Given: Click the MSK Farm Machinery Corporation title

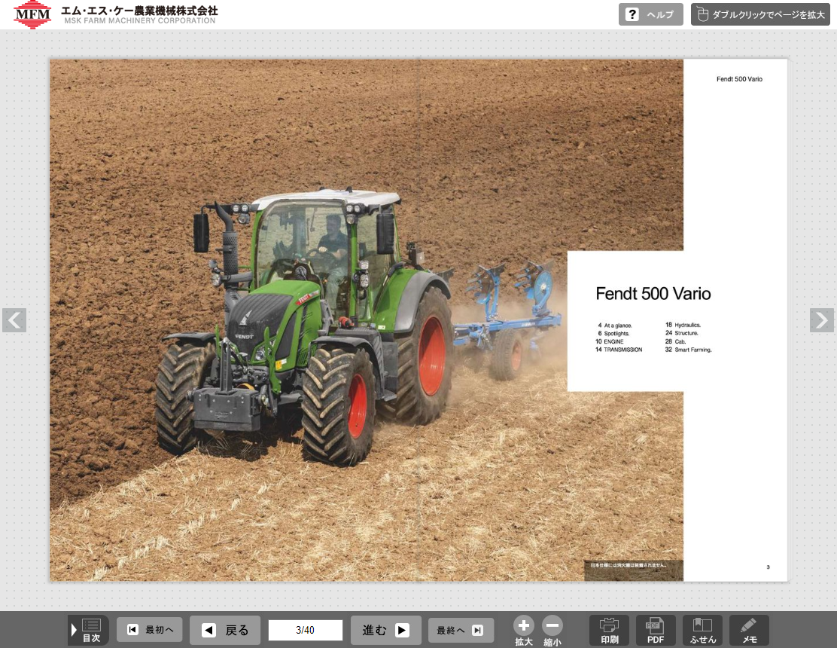Looking at the screenshot, I should (139, 15).
